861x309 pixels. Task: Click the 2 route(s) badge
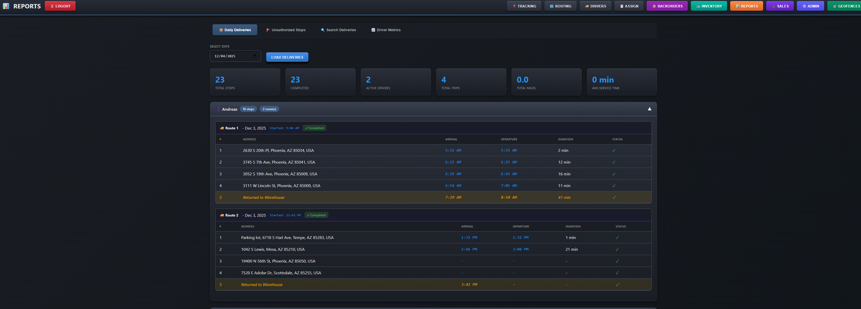[x=269, y=109]
